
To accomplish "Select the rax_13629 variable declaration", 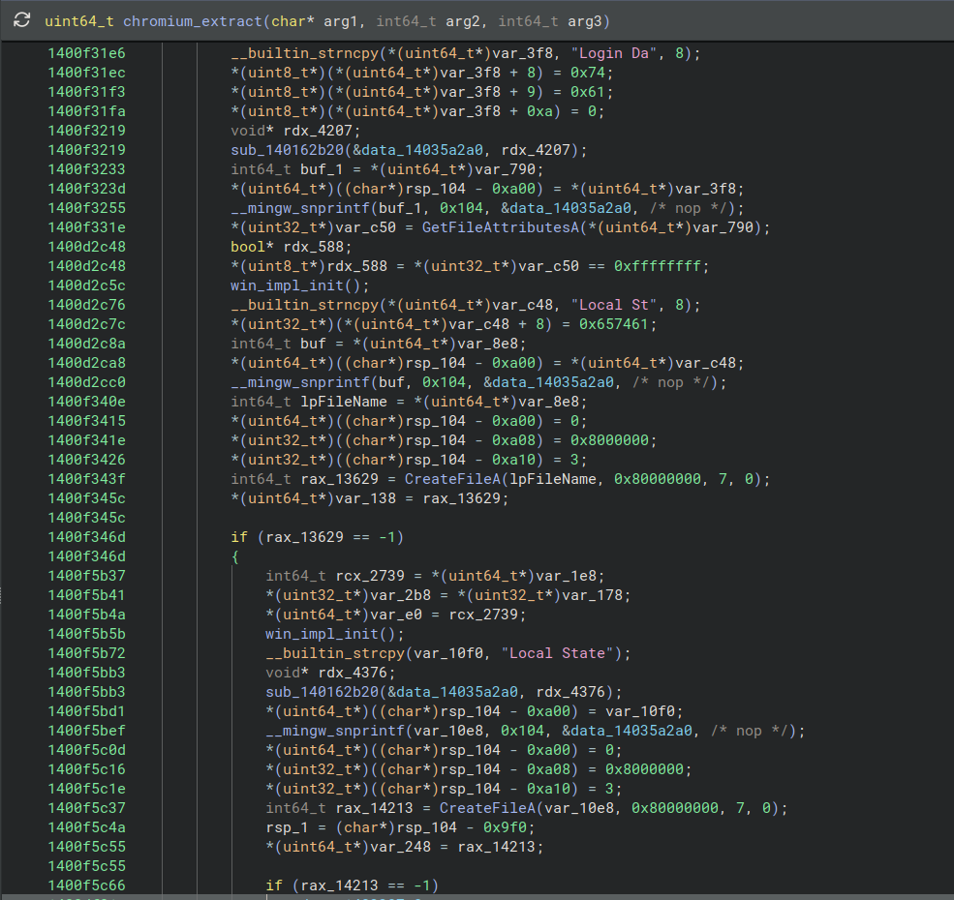I will (340, 479).
